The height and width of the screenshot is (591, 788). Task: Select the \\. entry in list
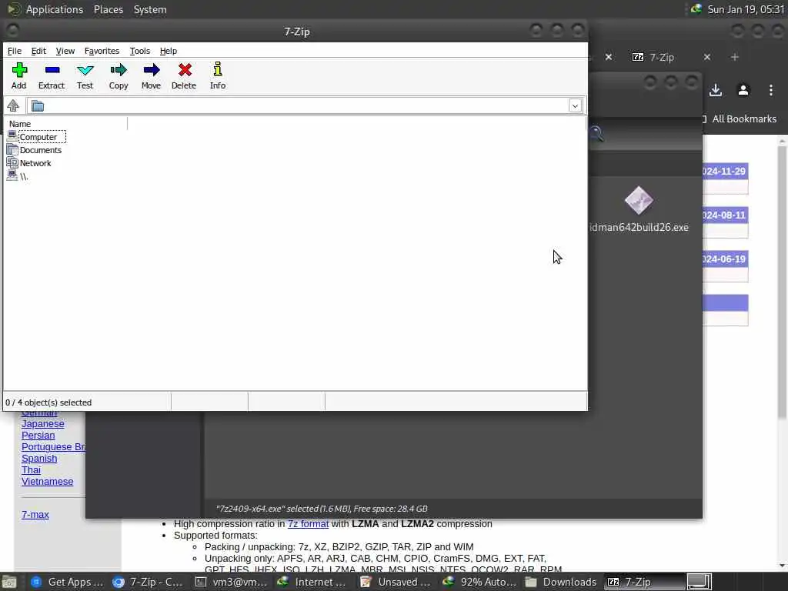[18, 176]
